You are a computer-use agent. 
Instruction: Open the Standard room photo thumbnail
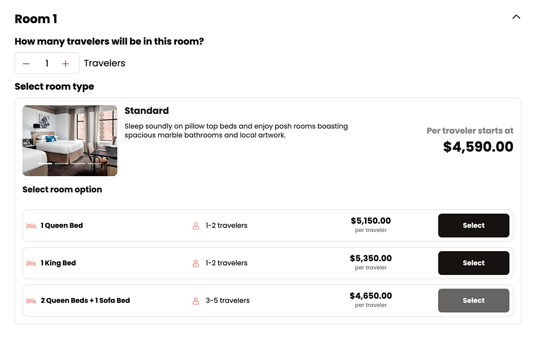pyautogui.click(x=70, y=140)
